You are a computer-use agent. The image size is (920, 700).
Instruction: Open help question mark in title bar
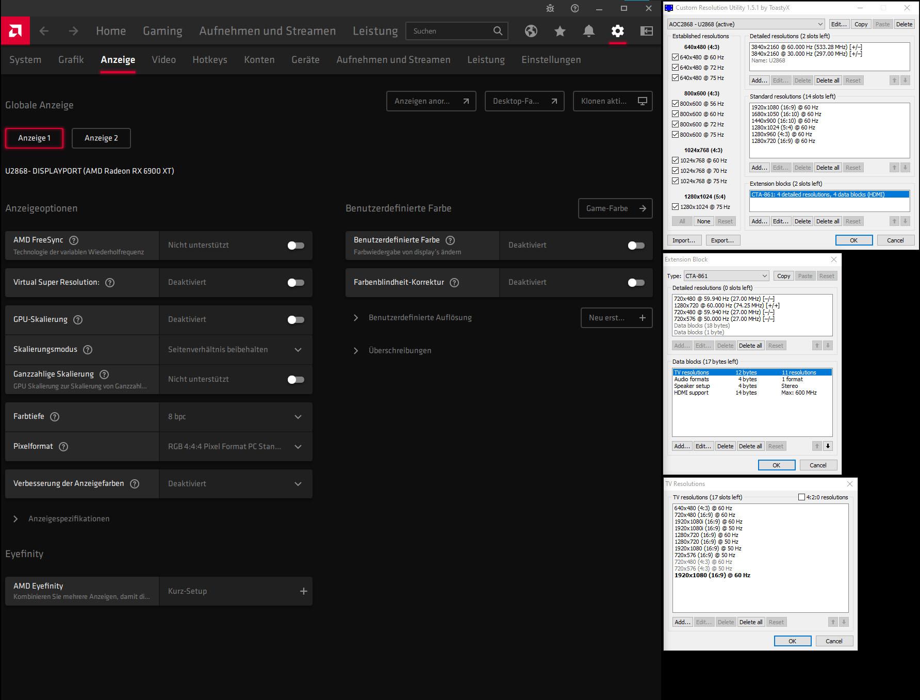point(574,8)
